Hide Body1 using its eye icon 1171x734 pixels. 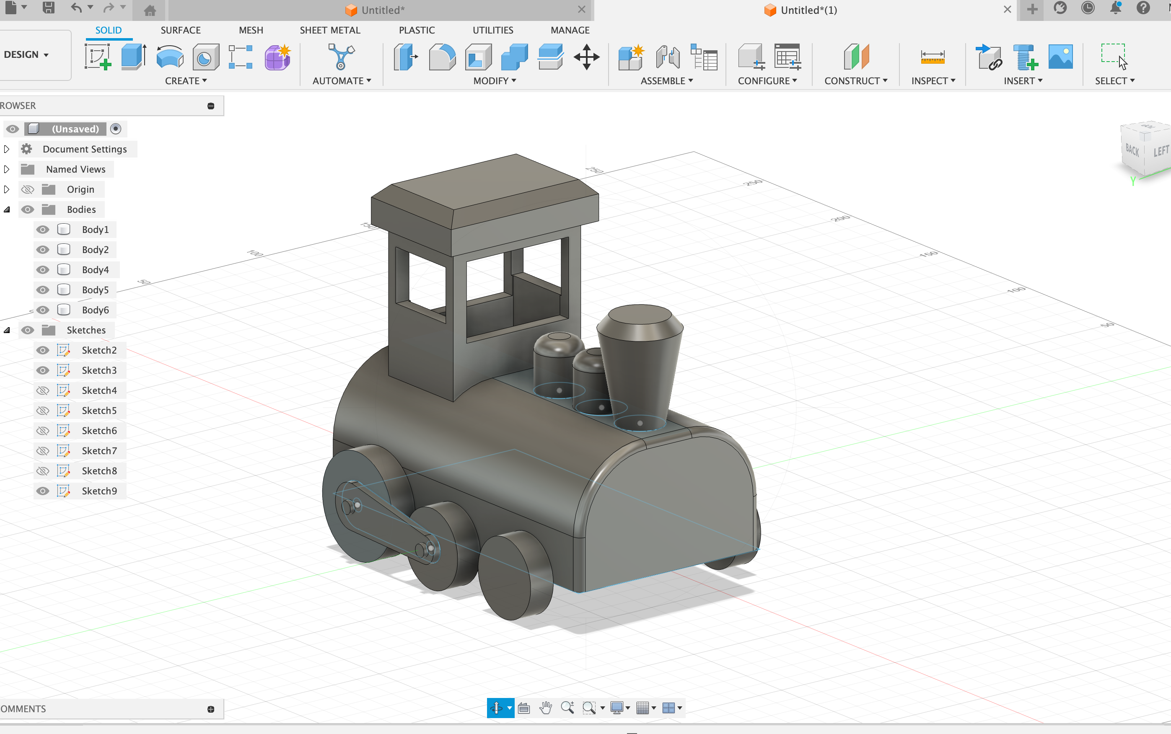[x=43, y=230]
